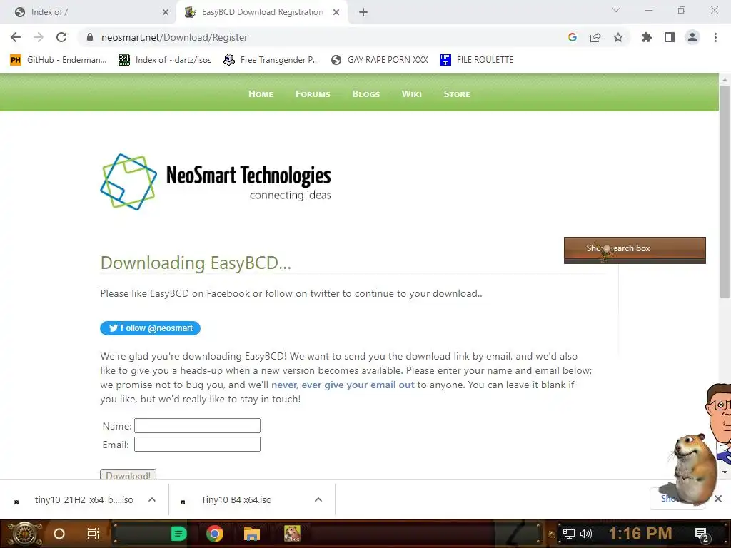The width and height of the screenshot is (731, 548).
Task: Select the EasyBCD Download Registration tab
Action: pyautogui.click(x=262, y=12)
